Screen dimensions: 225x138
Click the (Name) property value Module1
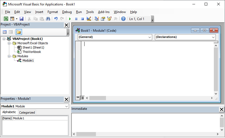pos(40,118)
